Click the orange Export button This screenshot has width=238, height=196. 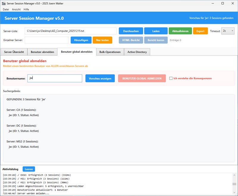point(200,31)
